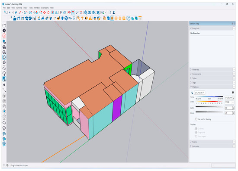Click the cloud download sidebar icon
Screen dimensions: 238x171
4,73
